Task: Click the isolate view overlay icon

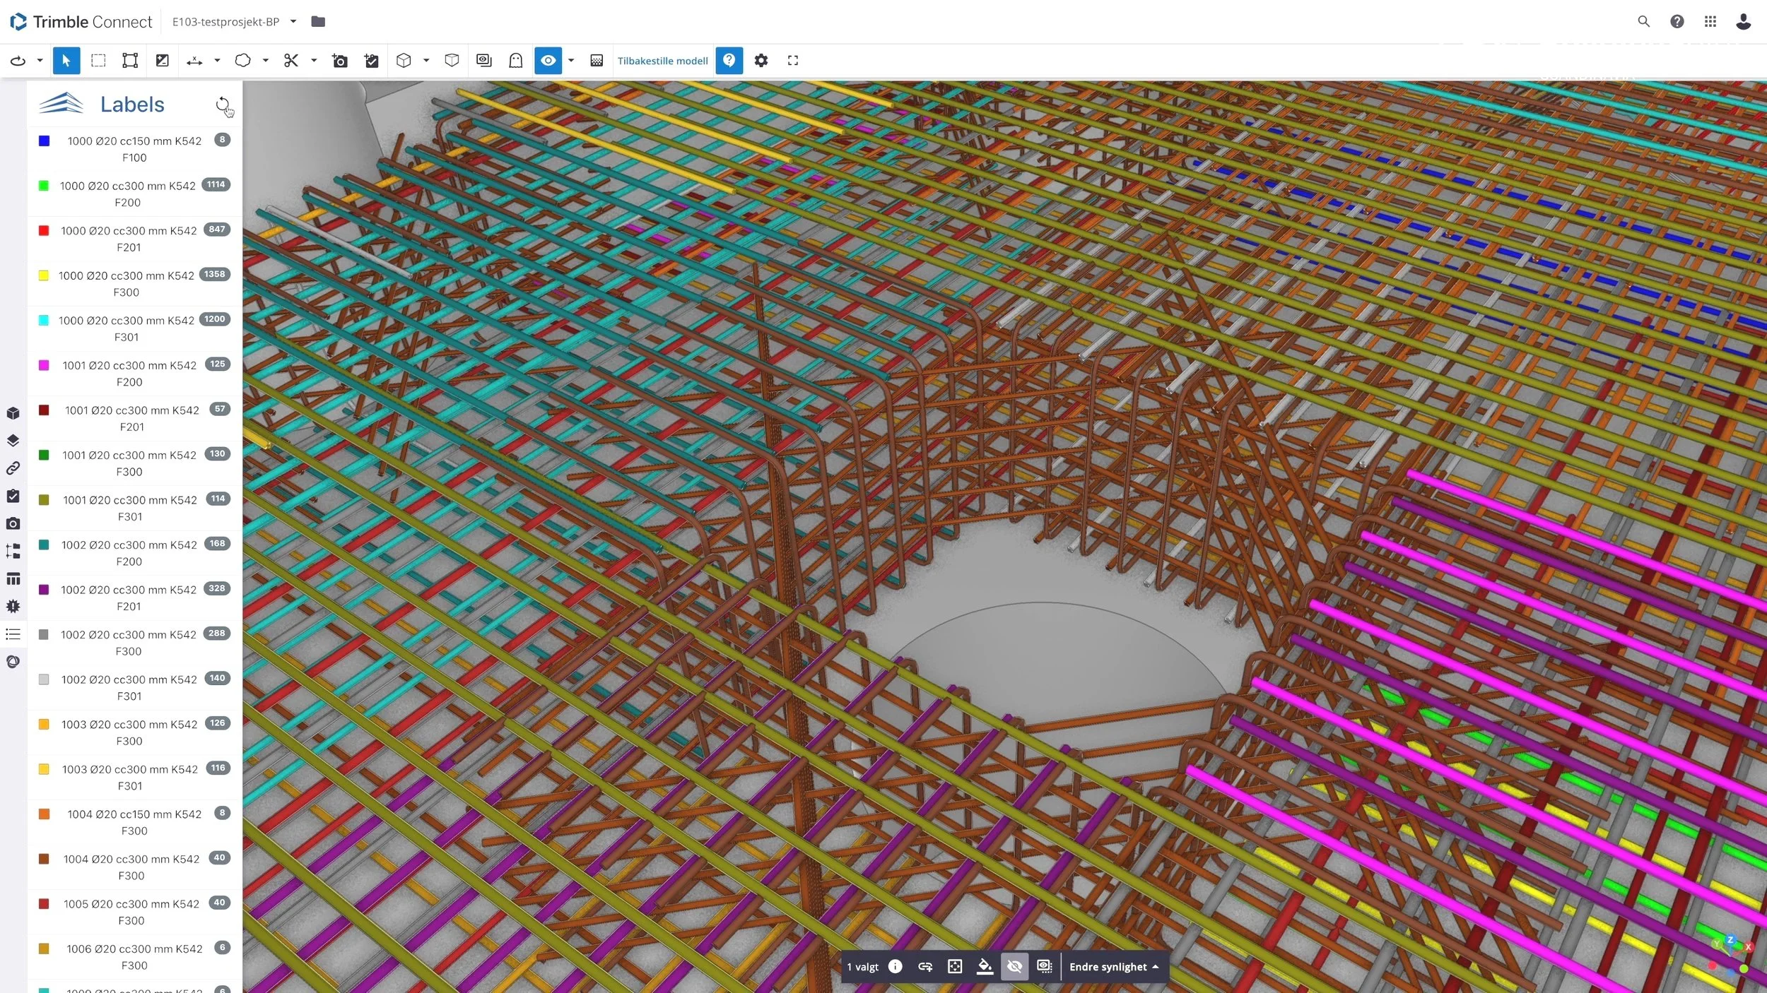Action: click(x=484, y=61)
